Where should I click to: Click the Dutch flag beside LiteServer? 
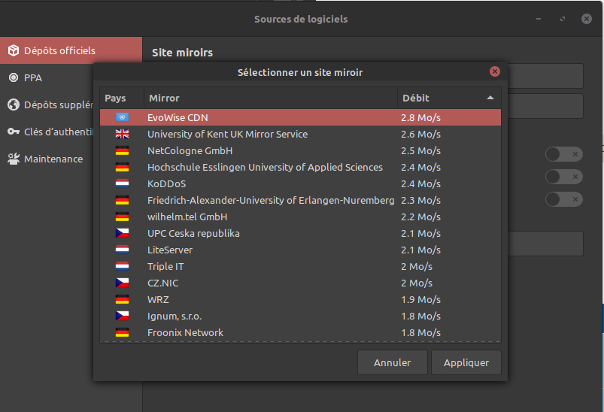coord(122,250)
